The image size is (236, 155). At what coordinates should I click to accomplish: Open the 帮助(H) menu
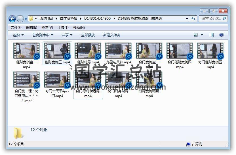coord(79,28)
